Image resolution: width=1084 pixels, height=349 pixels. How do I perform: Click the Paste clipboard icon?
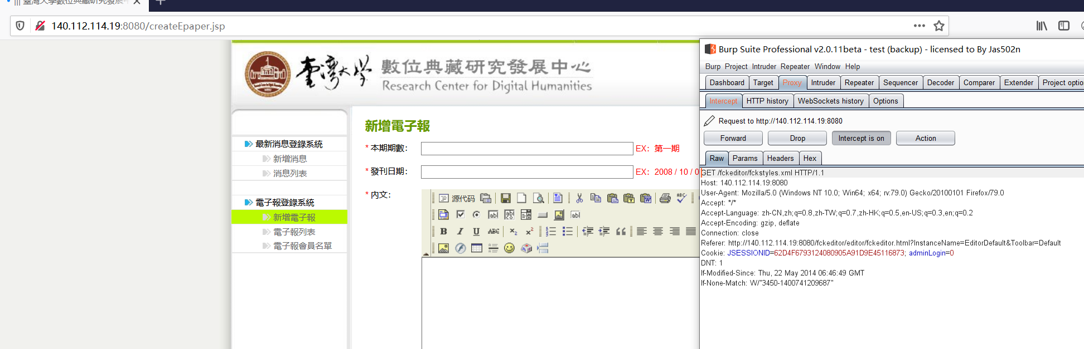coord(612,198)
